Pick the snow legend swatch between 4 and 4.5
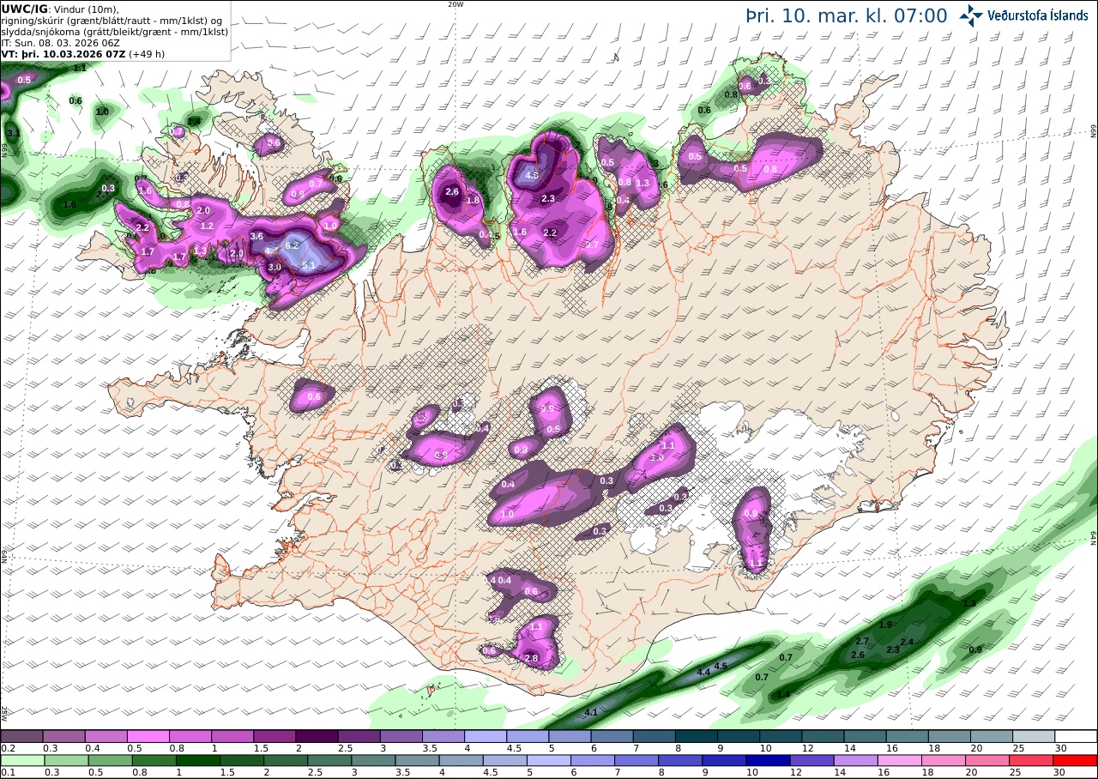The height and width of the screenshot is (779, 1098). coord(486,736)
